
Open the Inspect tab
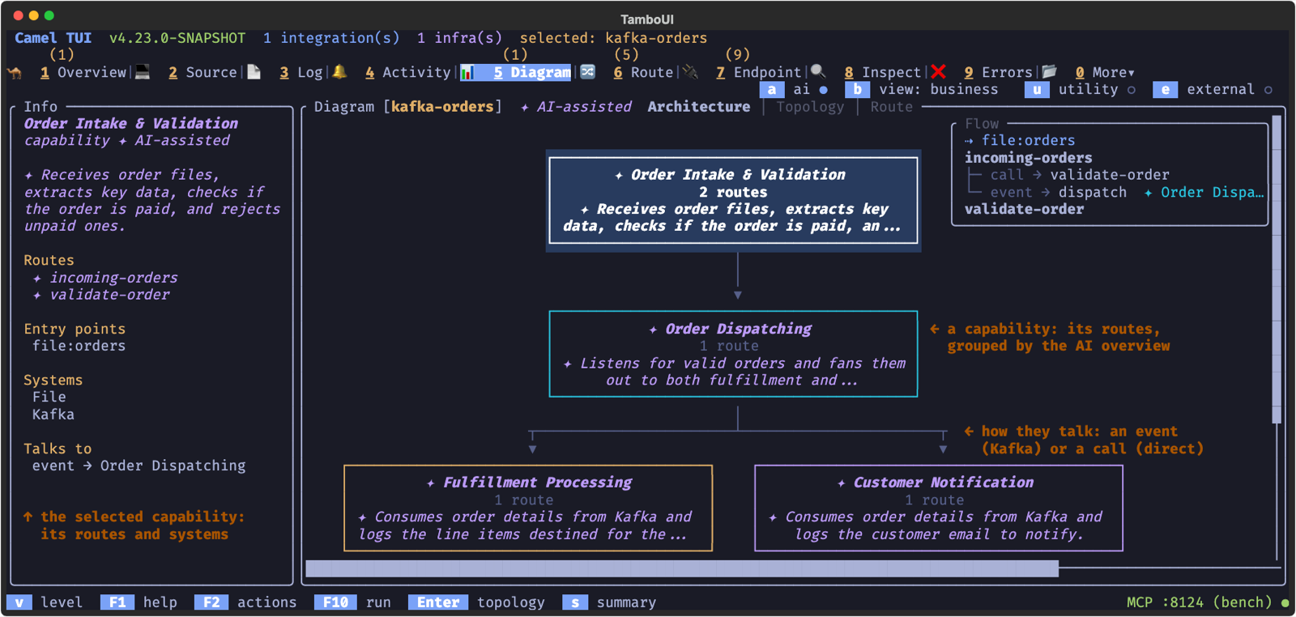coord(882,72)
